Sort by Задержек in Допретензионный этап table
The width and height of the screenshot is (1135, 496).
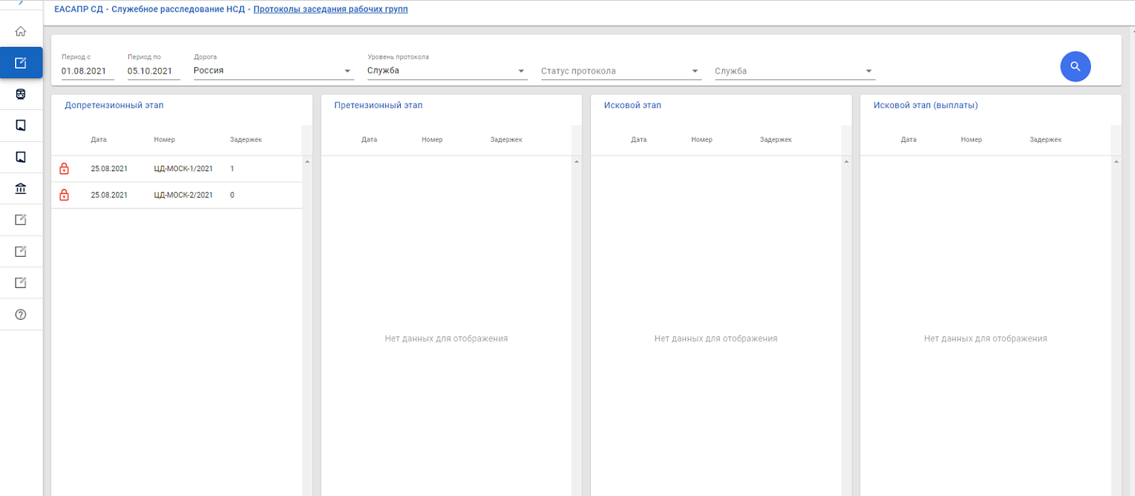[x=246, y=140]
